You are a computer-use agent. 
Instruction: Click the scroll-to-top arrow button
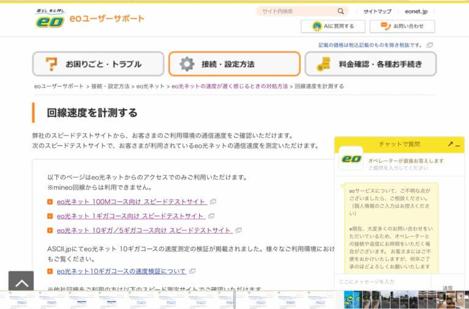[x=21, y=281]
